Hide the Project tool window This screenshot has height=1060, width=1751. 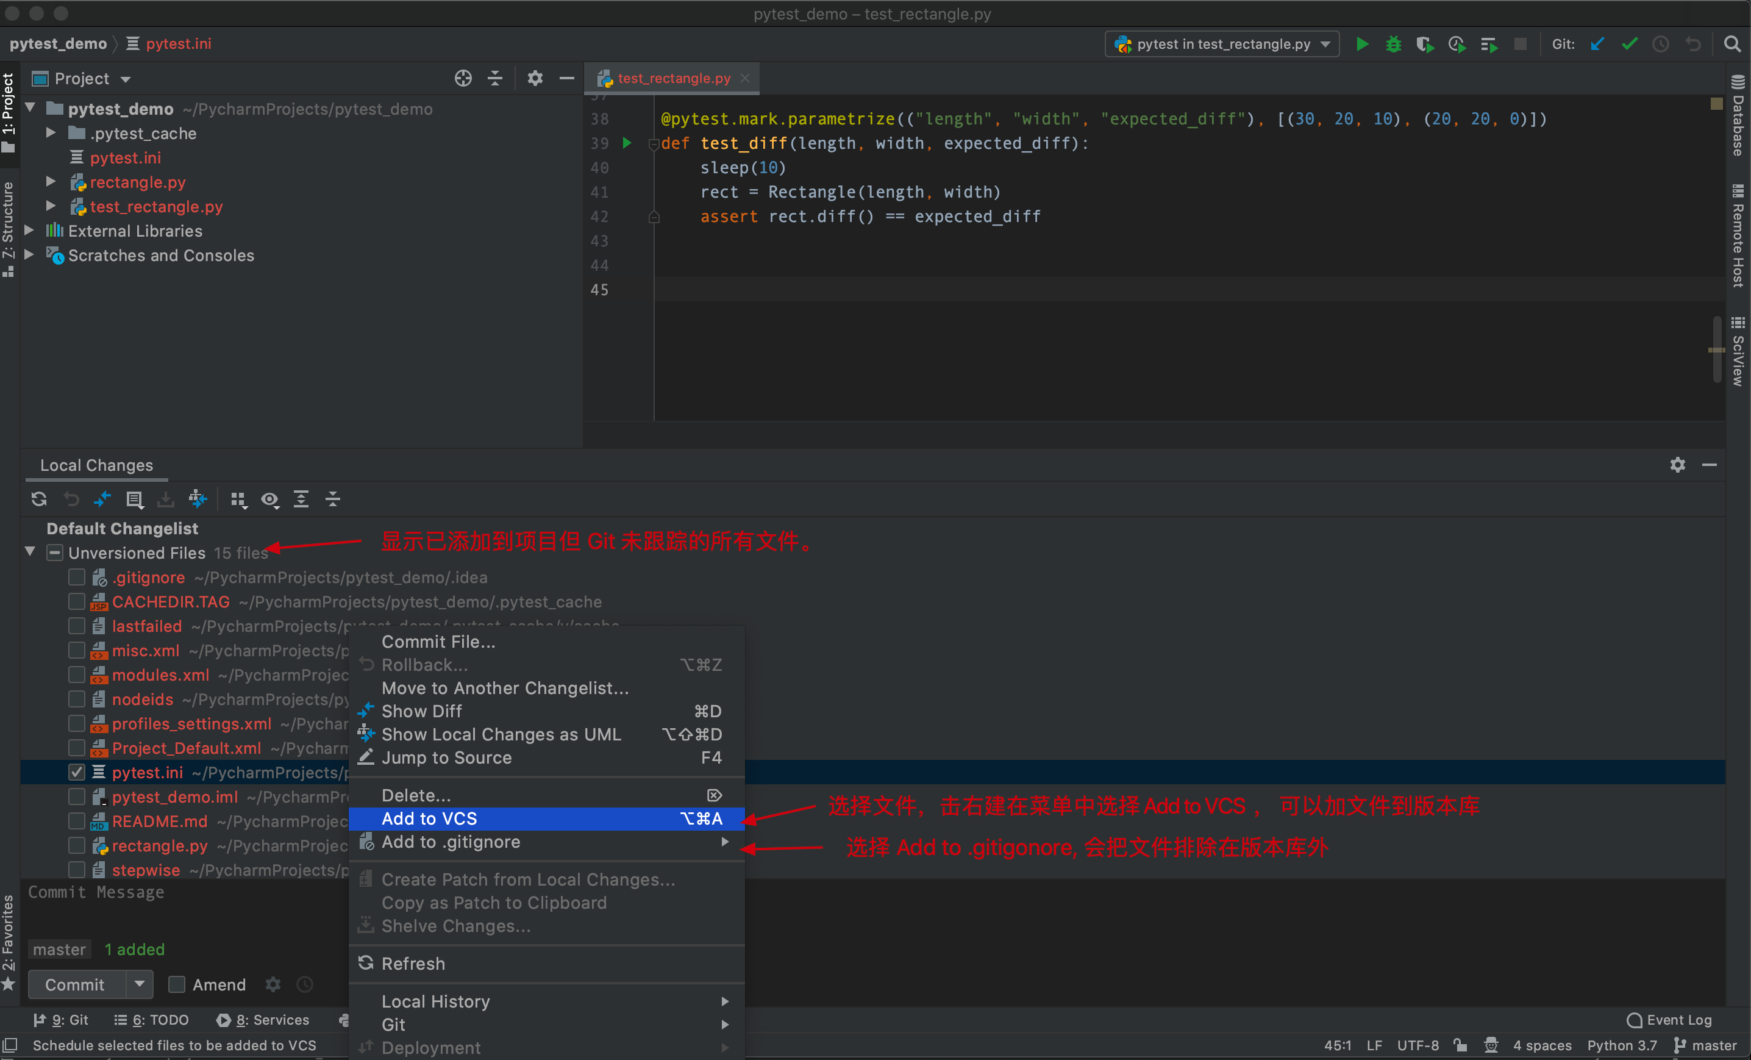(566, 78)
